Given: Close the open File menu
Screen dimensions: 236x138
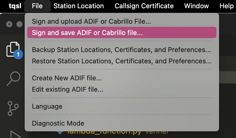Looking at the screenshot, I should point(37,6).
